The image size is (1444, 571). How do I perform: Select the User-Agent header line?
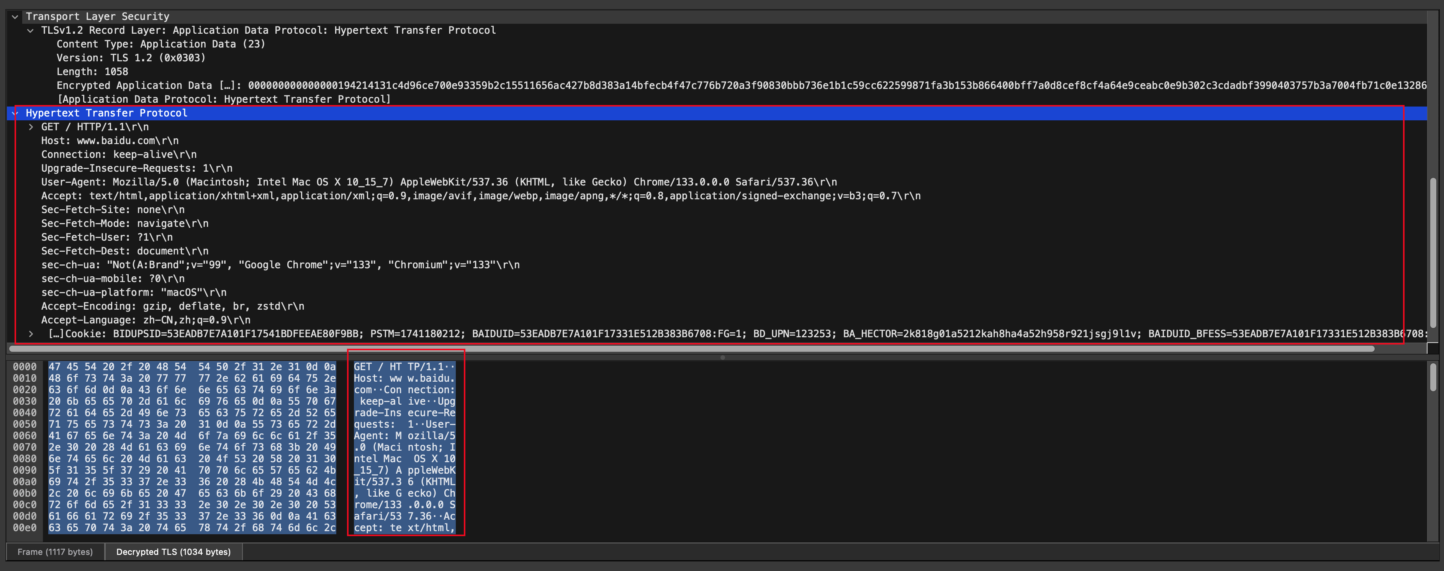coord(438,182)
